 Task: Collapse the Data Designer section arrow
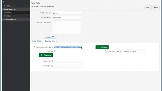[x=3, y=9]
